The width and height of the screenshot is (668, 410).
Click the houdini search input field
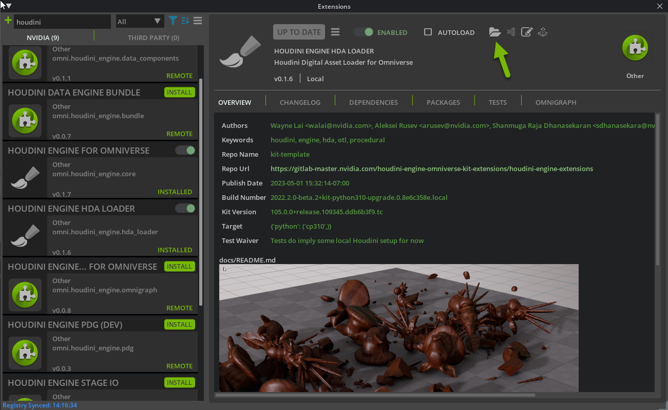pos(62,22)
